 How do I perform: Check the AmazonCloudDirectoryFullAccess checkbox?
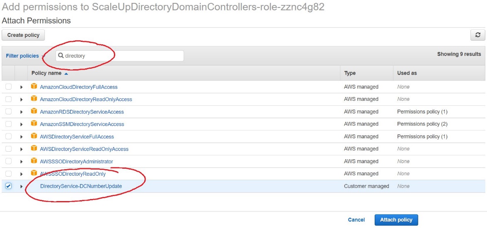click(8, 87)
